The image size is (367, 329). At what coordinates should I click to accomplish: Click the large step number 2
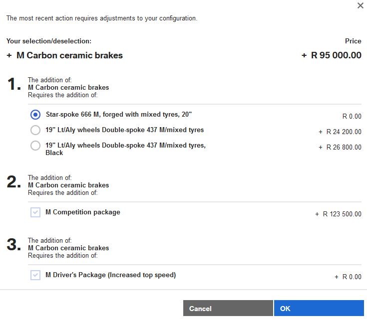(14, 182)
